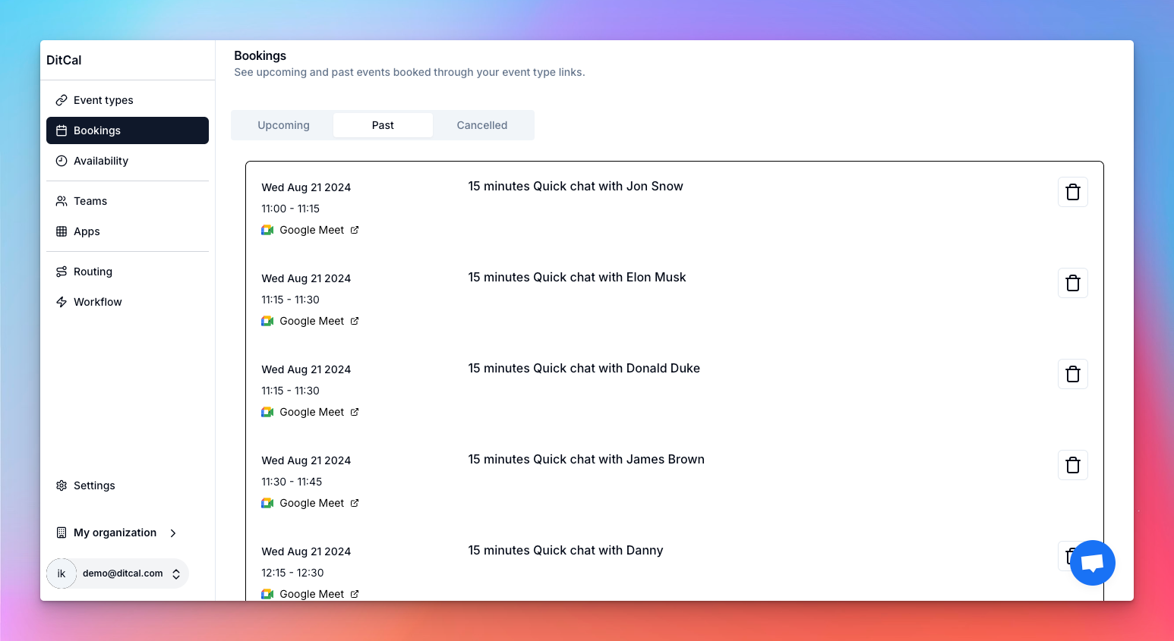The image size is (1174, 641).
Task: Open external link icon for Elon Musk meeting
Action: (x=355, y=321)
